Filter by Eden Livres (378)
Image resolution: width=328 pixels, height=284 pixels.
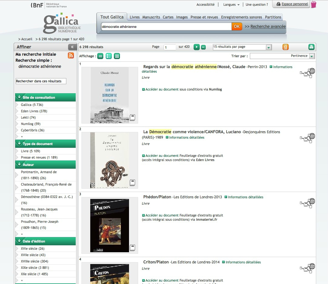pyautogui.click(x=34, y=111)
